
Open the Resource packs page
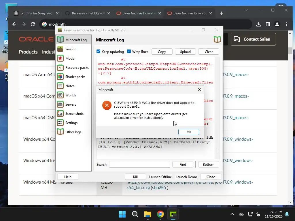pyautogui.click(x=73, y=67)
